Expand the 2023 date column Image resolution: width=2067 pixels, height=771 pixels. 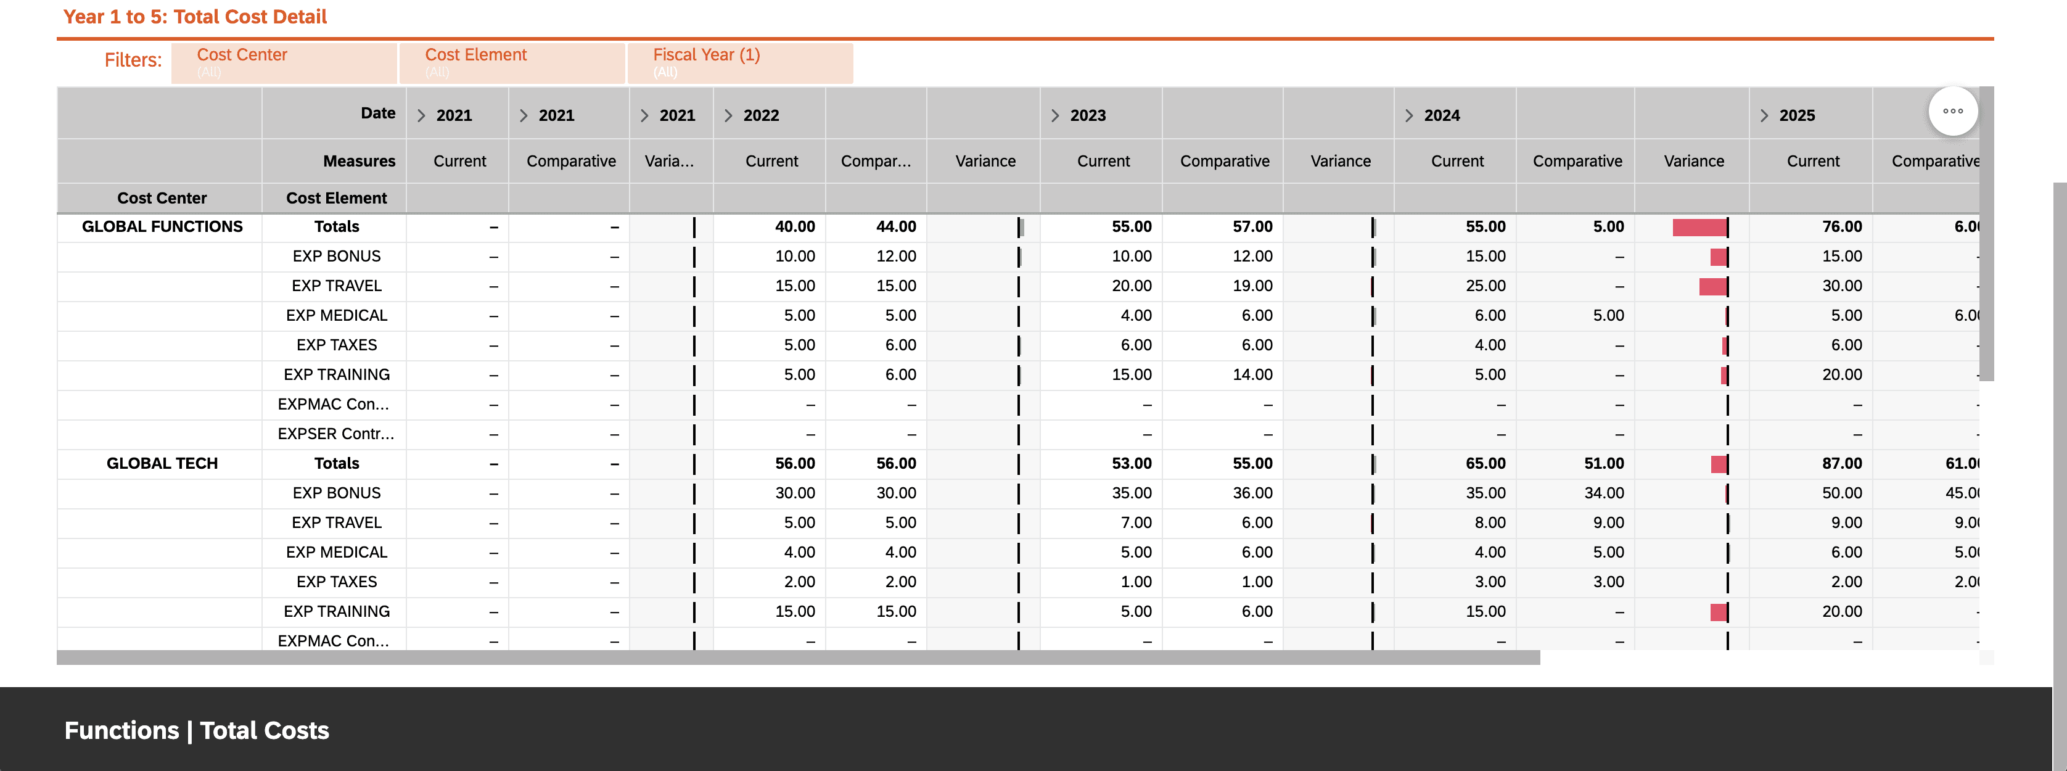(1054, 115)
